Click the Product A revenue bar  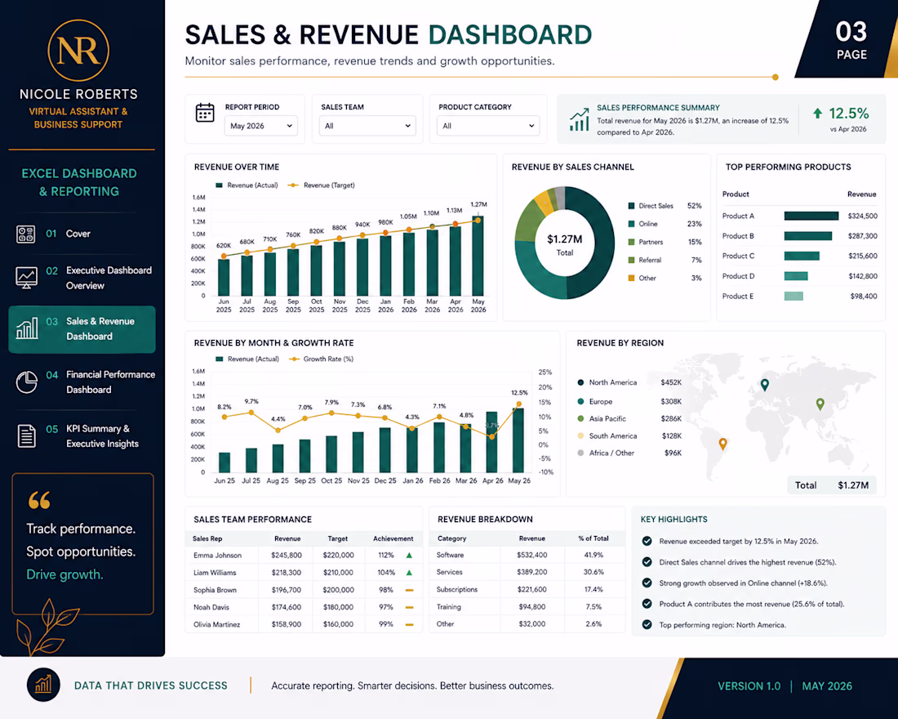click(811, 217)
